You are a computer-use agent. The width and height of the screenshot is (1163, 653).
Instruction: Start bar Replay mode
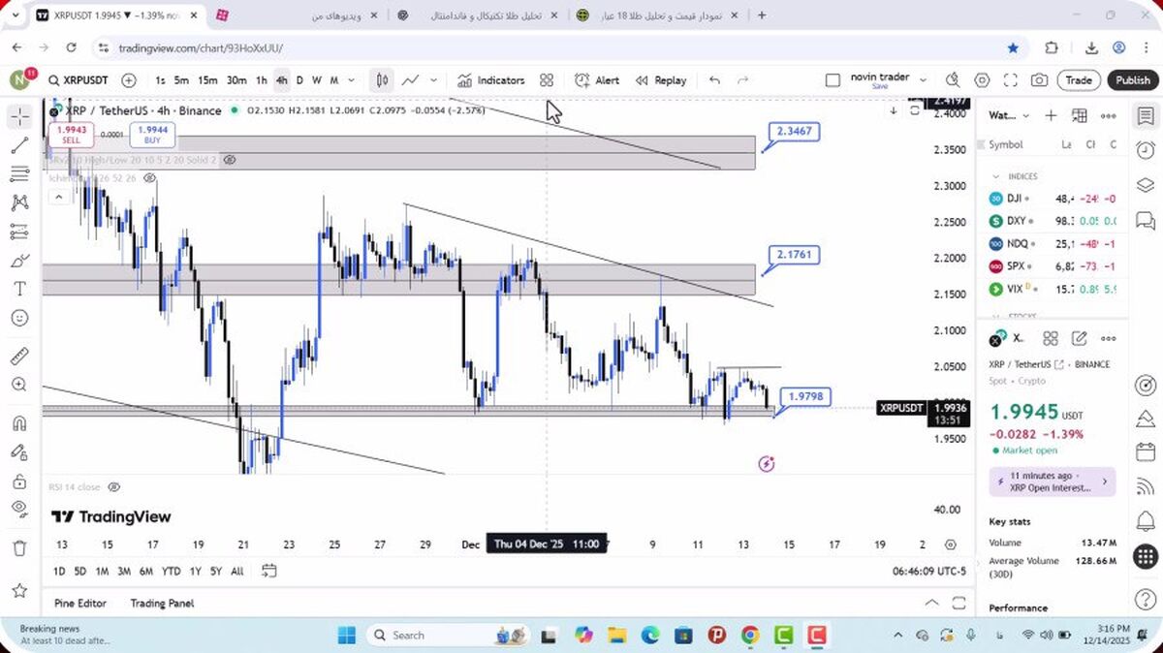[x=661, y=80]
